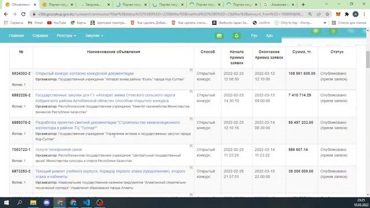Open the confirm bookmark

(261, 23)
